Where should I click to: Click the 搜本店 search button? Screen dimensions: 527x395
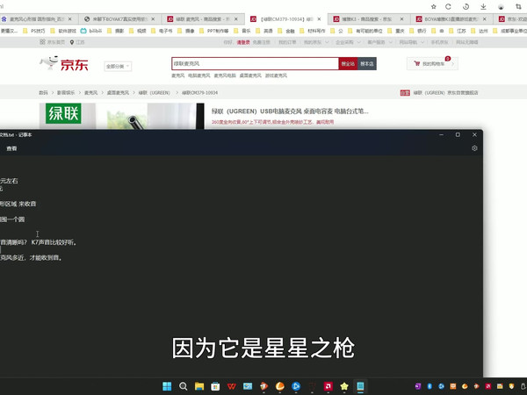click(x=367, y=64)
